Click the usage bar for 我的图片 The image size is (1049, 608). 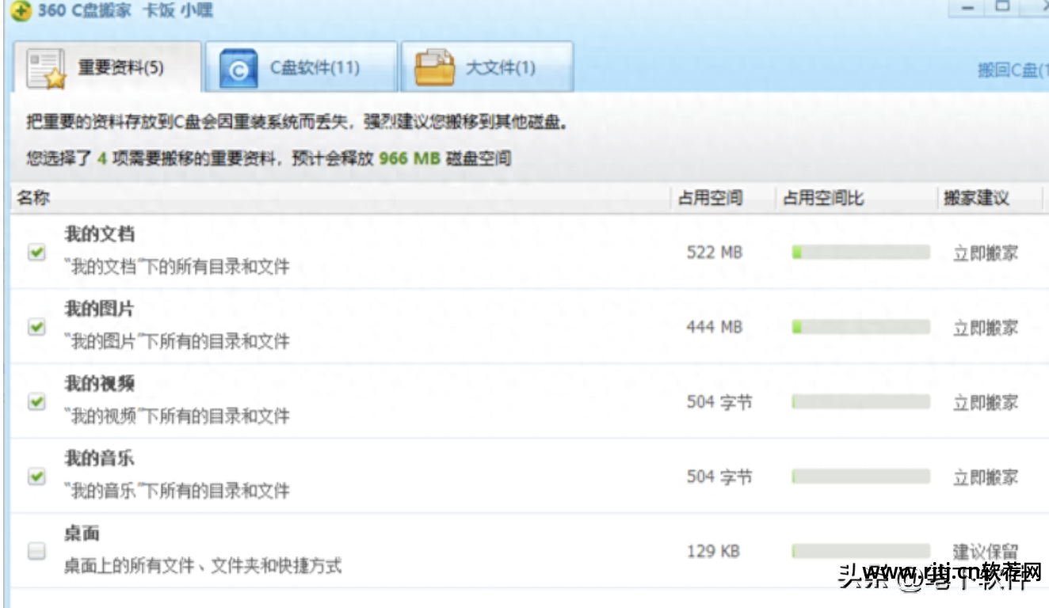coord(860,327)
